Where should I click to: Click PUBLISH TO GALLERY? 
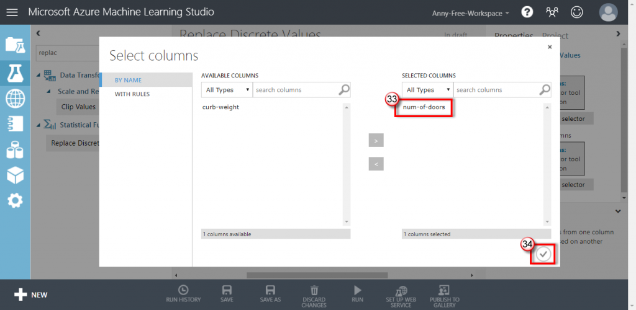tap(445, 296)
